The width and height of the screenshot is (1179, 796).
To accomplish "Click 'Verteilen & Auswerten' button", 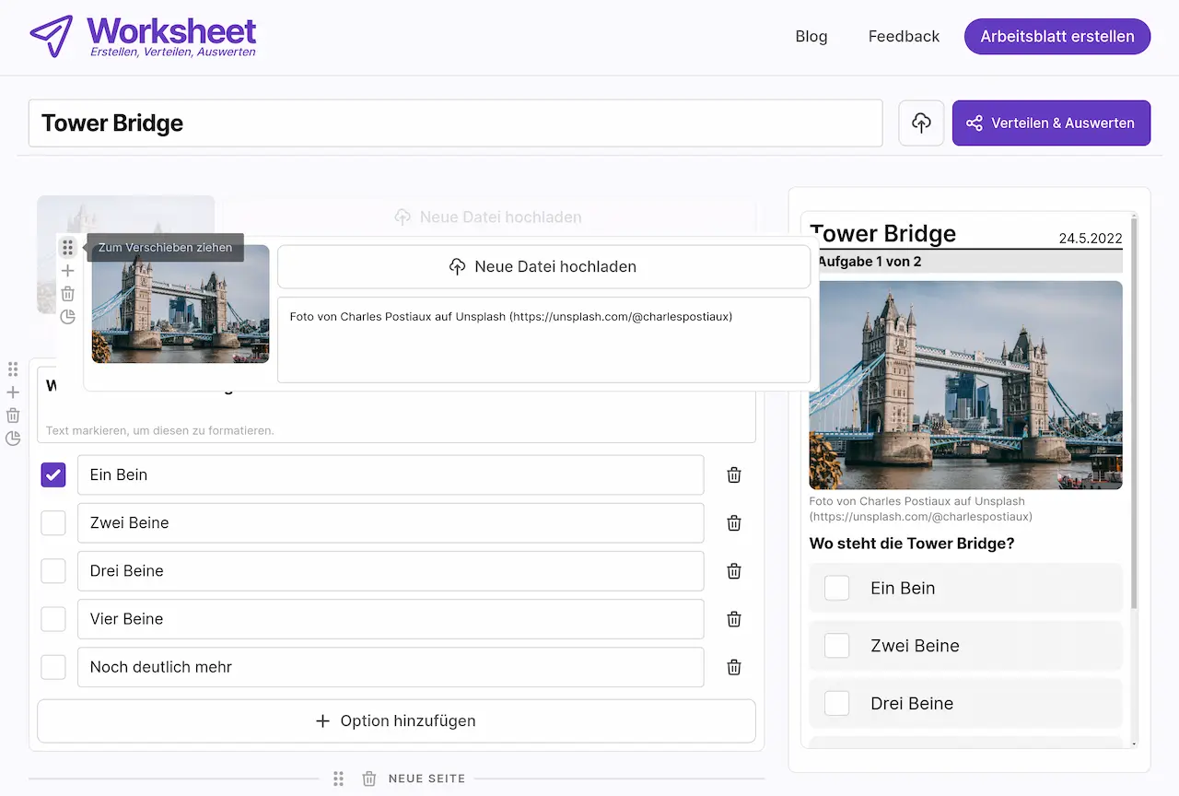I will pos(1051,123).
